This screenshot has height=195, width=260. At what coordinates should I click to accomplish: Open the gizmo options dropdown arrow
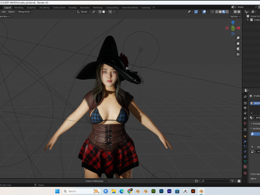pyautogui.click(x=199, y=12)
